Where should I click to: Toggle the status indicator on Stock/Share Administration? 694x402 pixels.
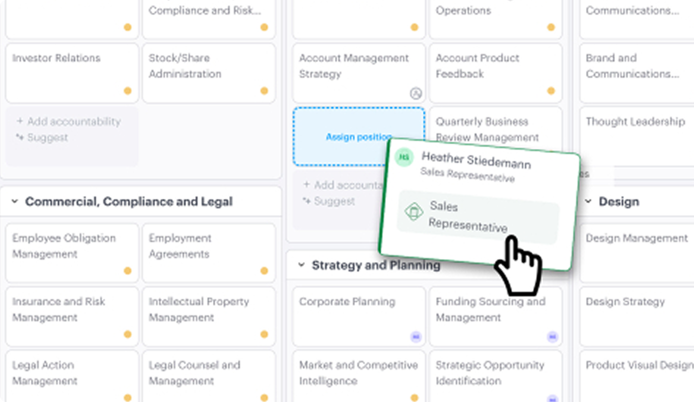(264, 91)
